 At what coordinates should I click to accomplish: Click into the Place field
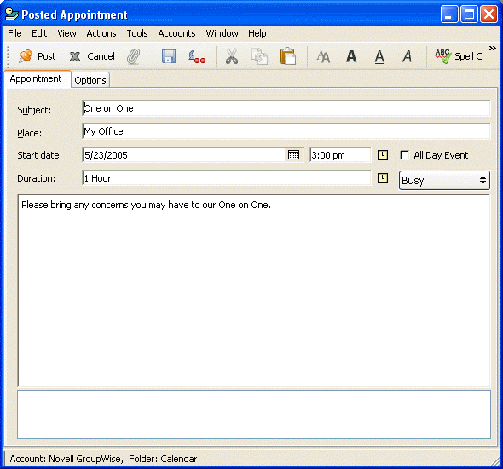click(x=286, y=131)
